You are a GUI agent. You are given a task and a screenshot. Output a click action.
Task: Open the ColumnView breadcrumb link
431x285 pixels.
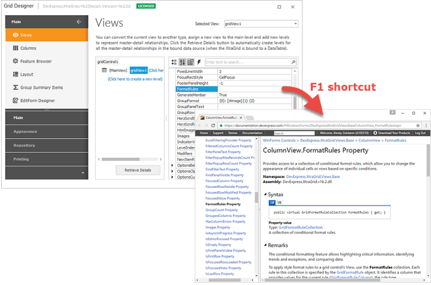369,140
